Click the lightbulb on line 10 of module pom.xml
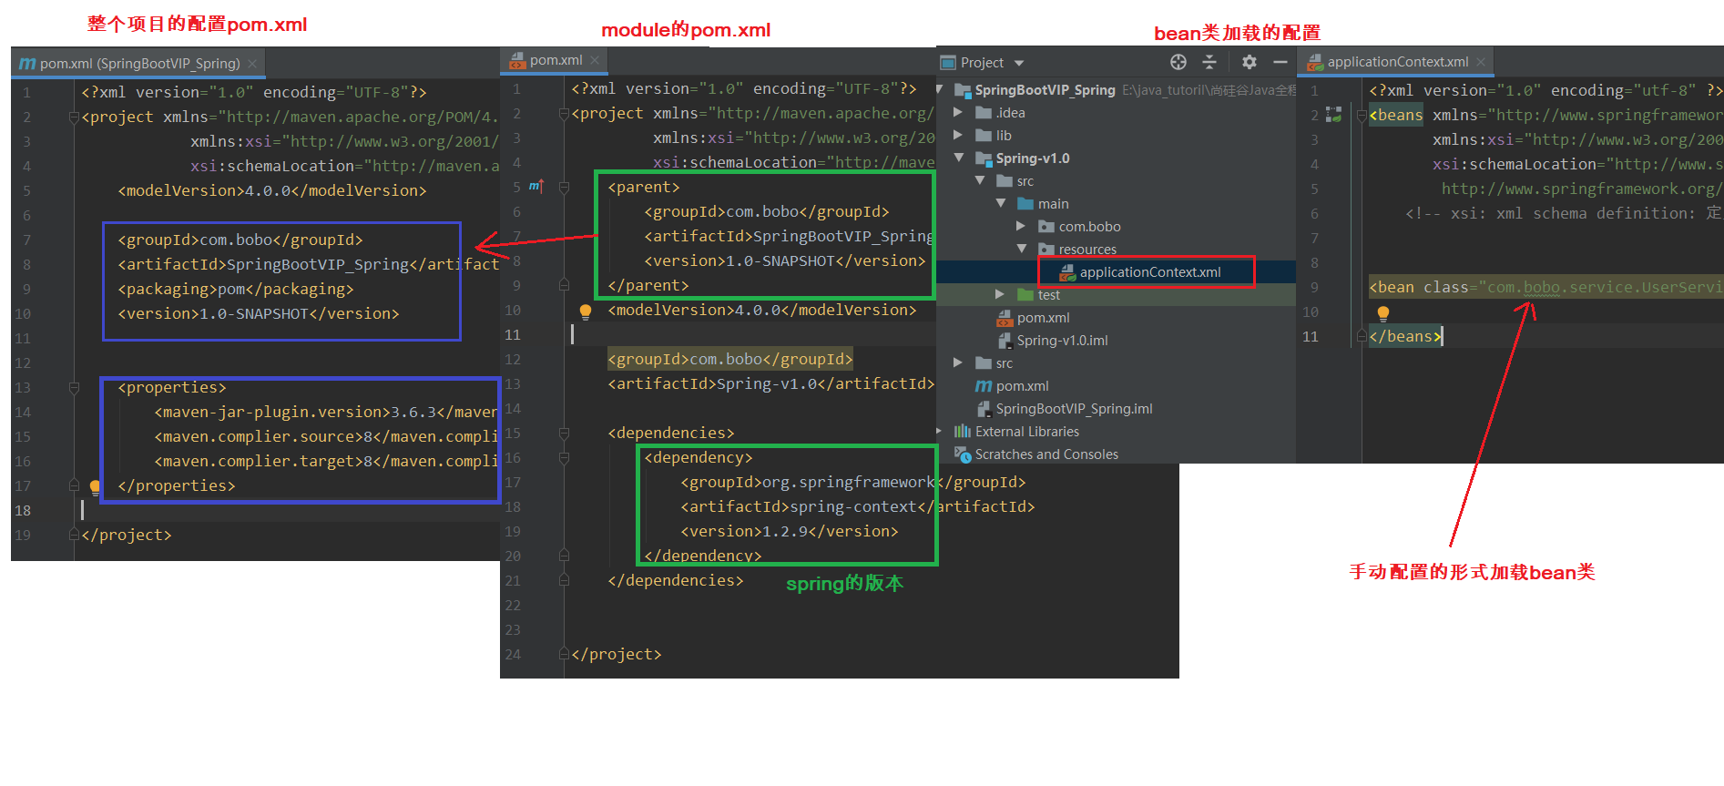Viewport: 1724px width, 786px height. coord(586,311)
